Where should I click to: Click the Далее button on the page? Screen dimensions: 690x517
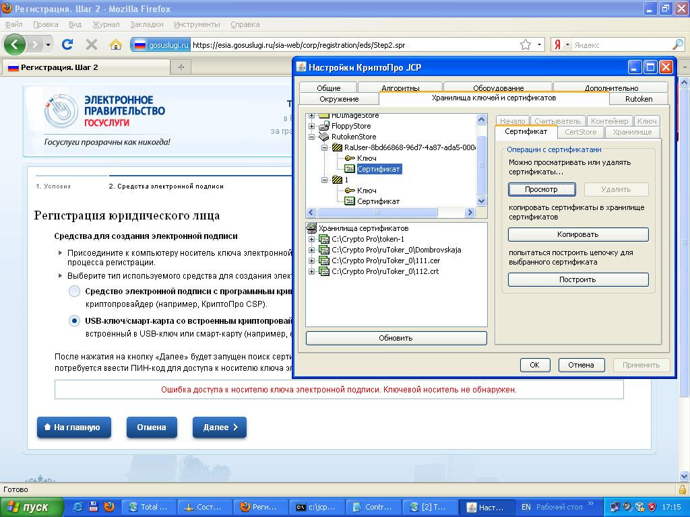[220, 427]
